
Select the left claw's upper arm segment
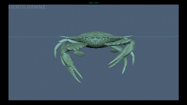pyautogui.click(x=75, y=46)
